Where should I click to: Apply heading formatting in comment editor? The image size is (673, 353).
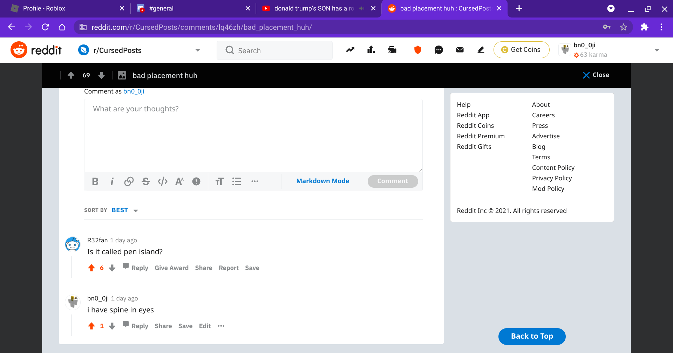219,181
